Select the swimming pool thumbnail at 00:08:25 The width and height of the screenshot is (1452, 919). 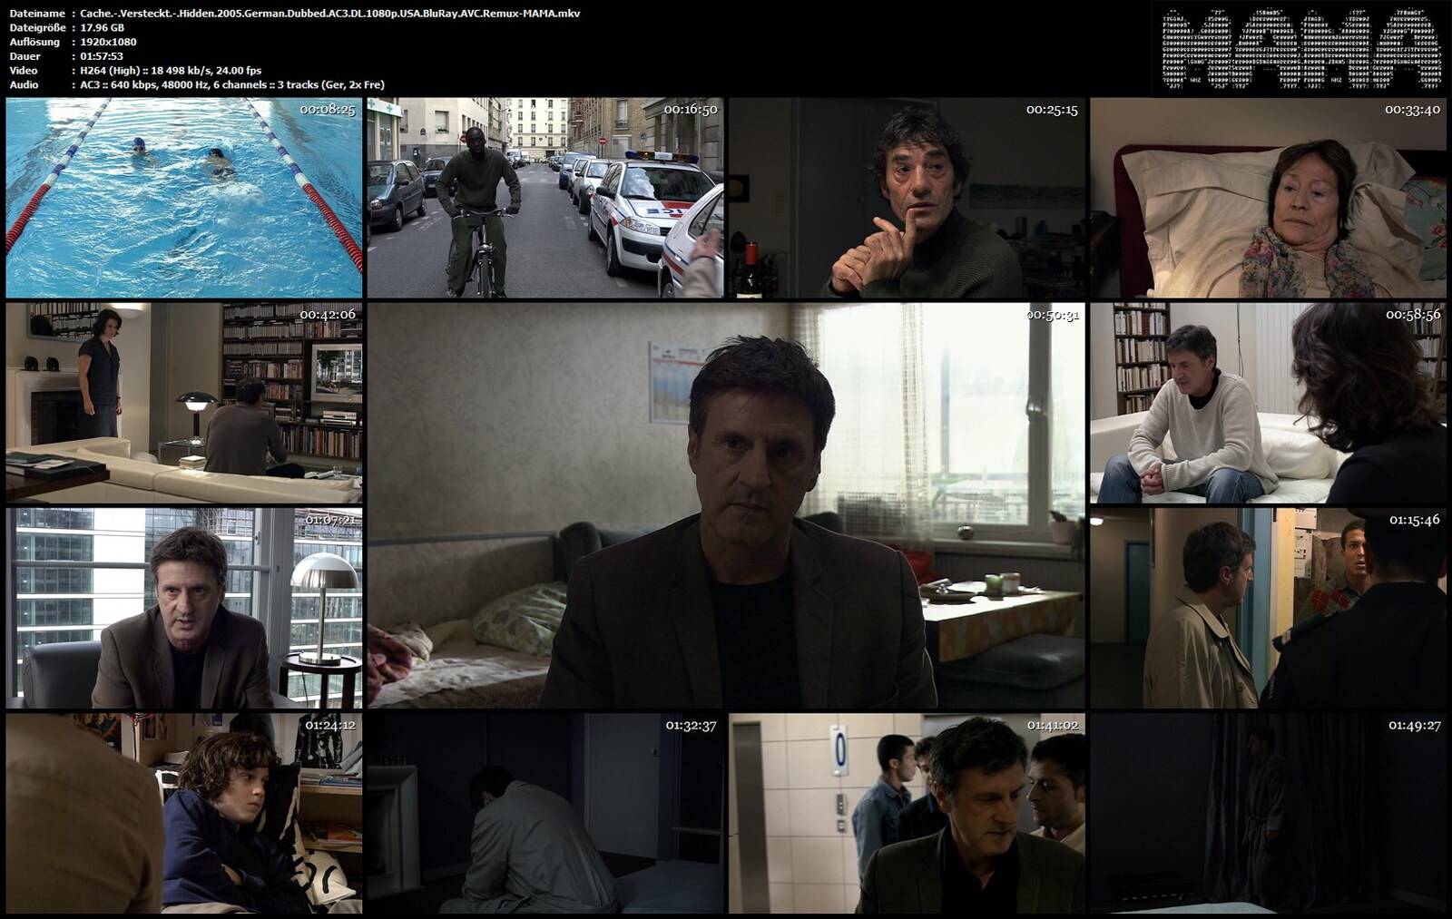point(184,198)
